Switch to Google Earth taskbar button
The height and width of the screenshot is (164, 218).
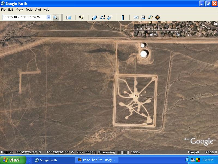[x=53, y=160]
